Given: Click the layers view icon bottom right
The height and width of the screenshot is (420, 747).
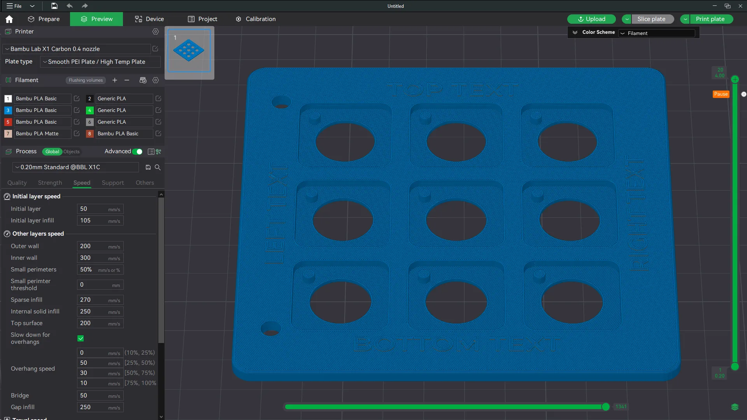Looking at the screenshot, I should (x=735, y=407).
